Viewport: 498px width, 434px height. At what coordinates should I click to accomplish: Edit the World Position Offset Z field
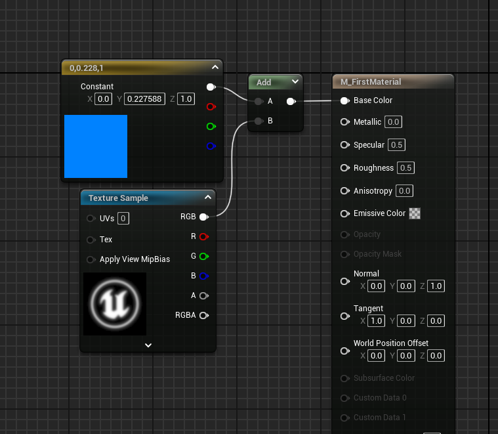pos(436,355)
